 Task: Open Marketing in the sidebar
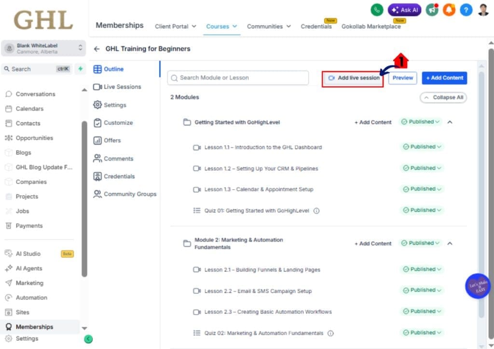29,283
